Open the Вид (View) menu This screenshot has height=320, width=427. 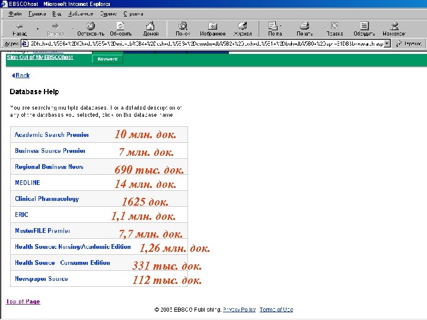(57, 14)
